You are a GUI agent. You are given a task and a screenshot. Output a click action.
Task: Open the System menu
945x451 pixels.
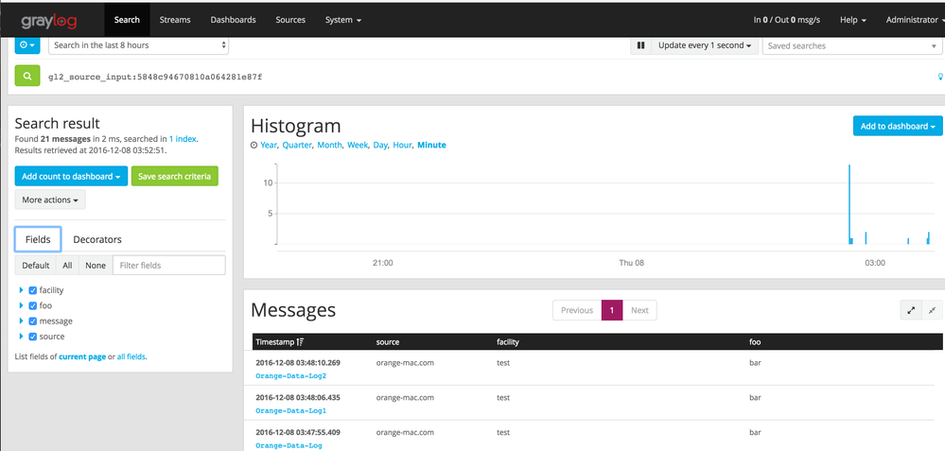pyautogui.click(x=343, y=20)
